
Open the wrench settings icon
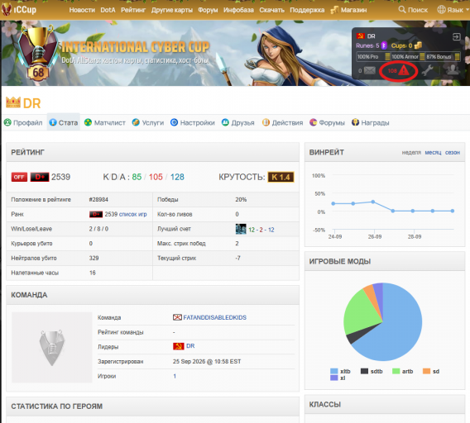coord(427,70)
